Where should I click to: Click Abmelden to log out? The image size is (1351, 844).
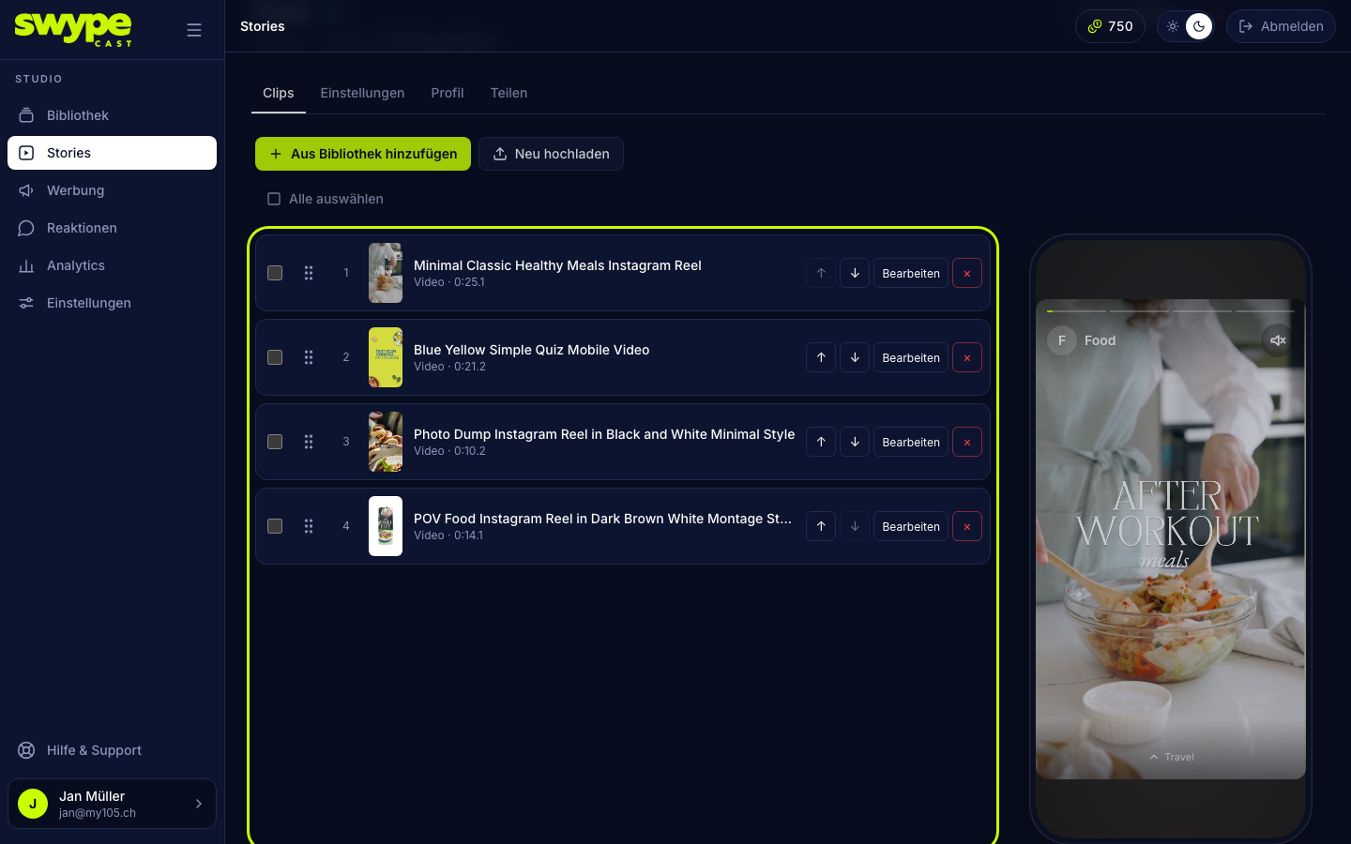click(1281, 26)
